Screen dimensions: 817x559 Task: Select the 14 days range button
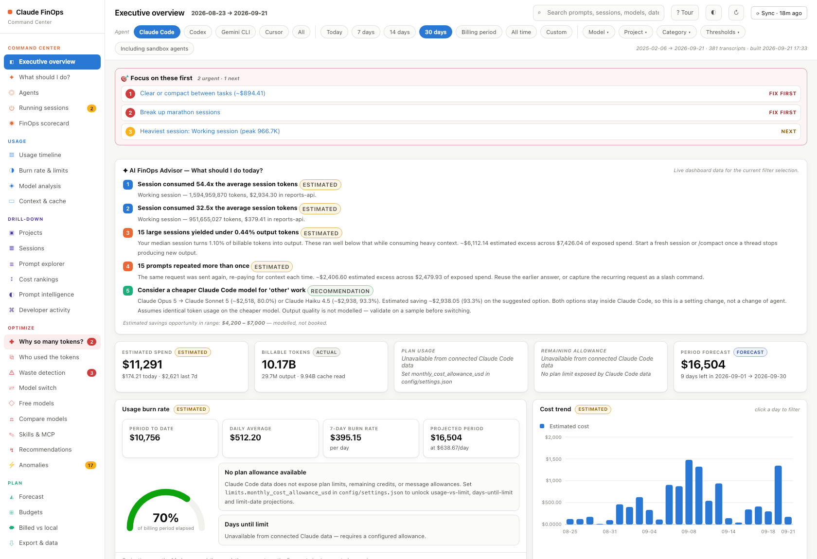(x=400, y=32)
